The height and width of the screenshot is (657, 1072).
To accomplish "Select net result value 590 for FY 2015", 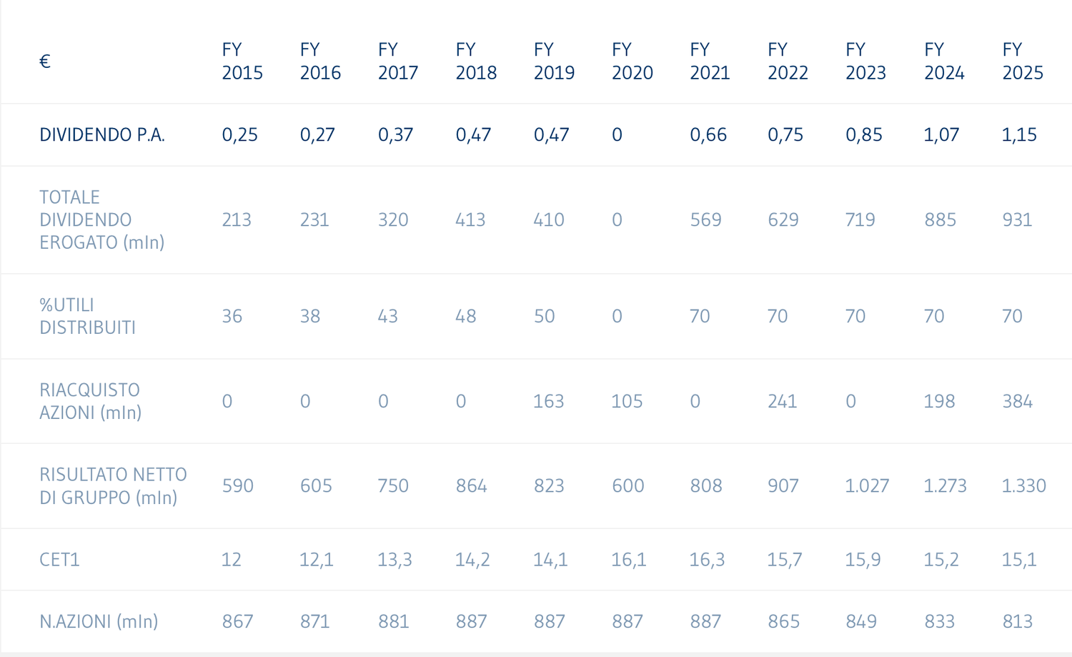I will (x=238, y=486).
